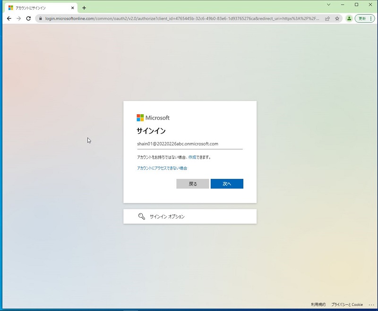The image size is (378, 311).
Task: Open the footer ellipsis more options
Action: point(371,305)
